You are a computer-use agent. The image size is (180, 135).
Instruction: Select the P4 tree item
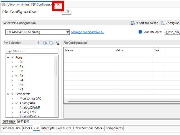[21, 80]
